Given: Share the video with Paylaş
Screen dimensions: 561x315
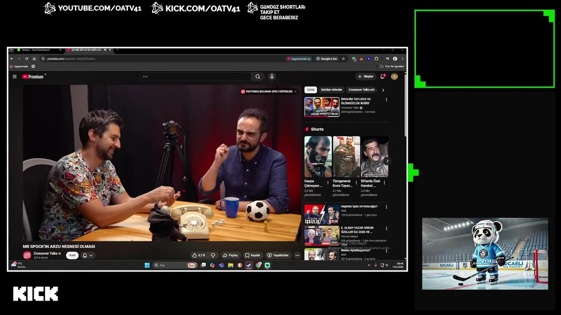Looking at the screenshot, I should click(x=230, y=255).
